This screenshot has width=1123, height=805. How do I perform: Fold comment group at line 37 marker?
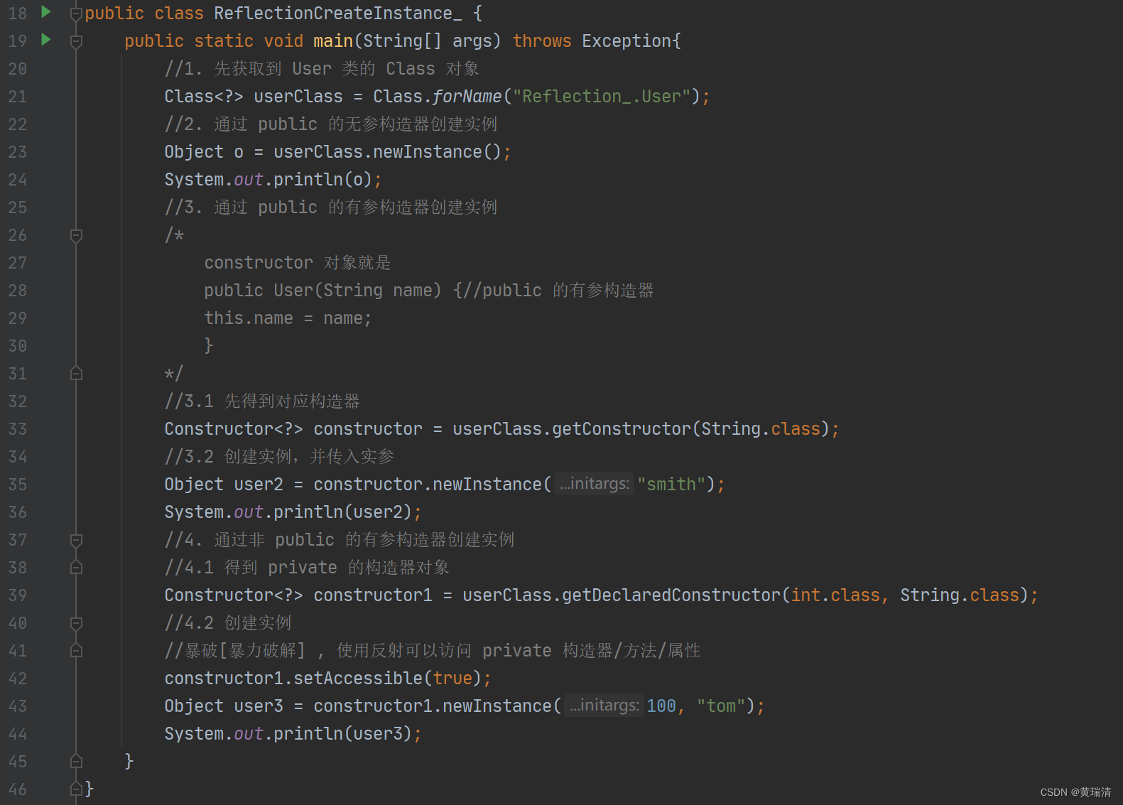click(76, 541)
